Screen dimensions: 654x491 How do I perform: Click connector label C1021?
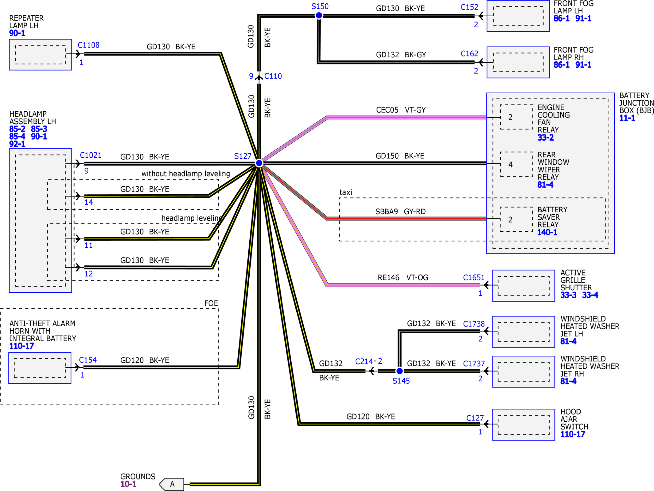point(91,155)
